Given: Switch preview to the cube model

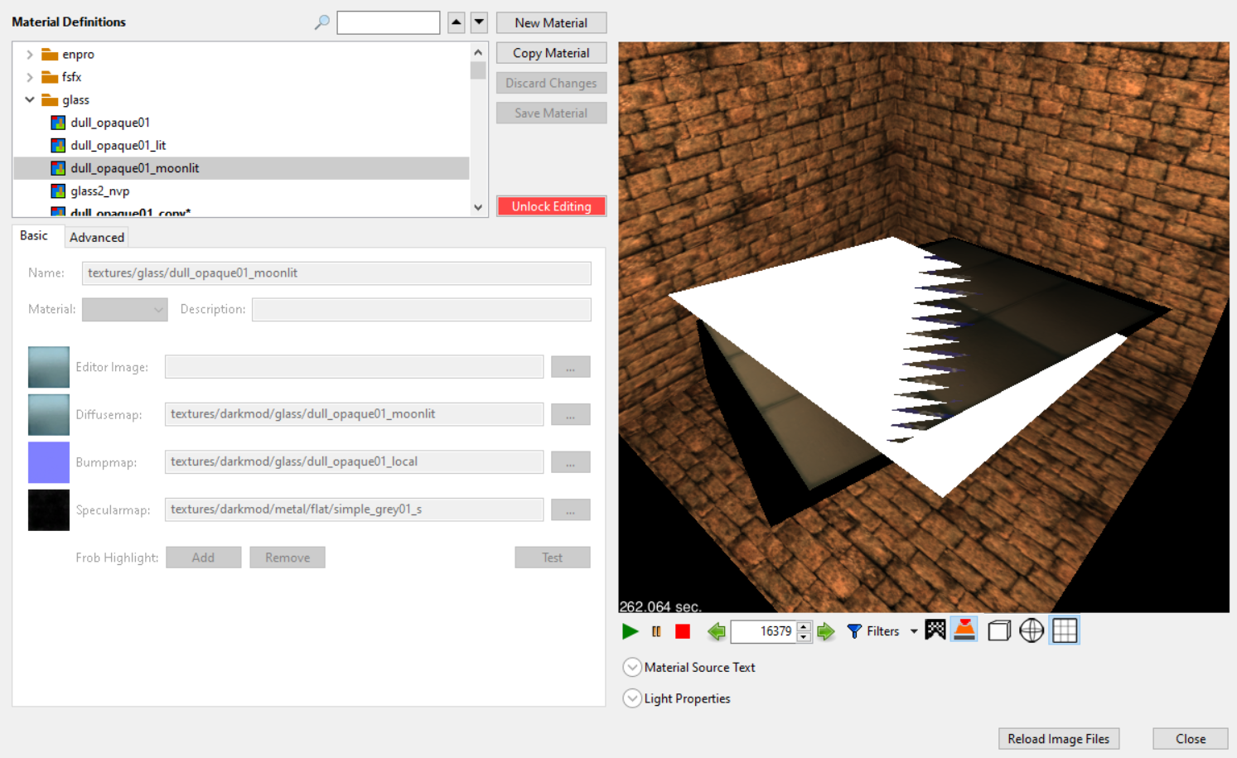Looking at the screenshot, I should tap(998, 630).
